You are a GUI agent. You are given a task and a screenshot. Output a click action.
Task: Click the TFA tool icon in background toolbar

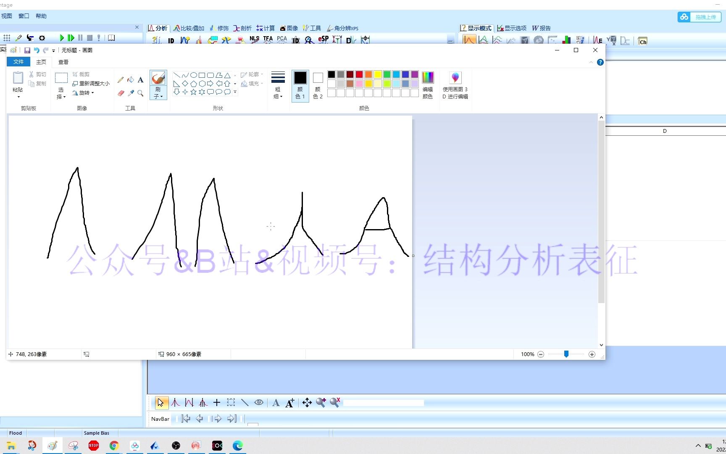(268, 40)
